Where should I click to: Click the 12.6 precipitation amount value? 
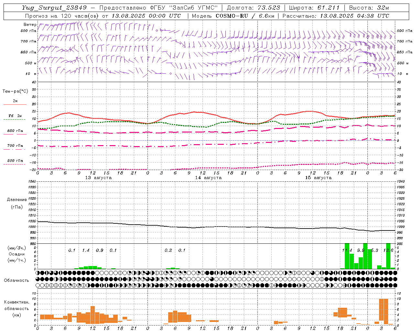coord(388,250)
